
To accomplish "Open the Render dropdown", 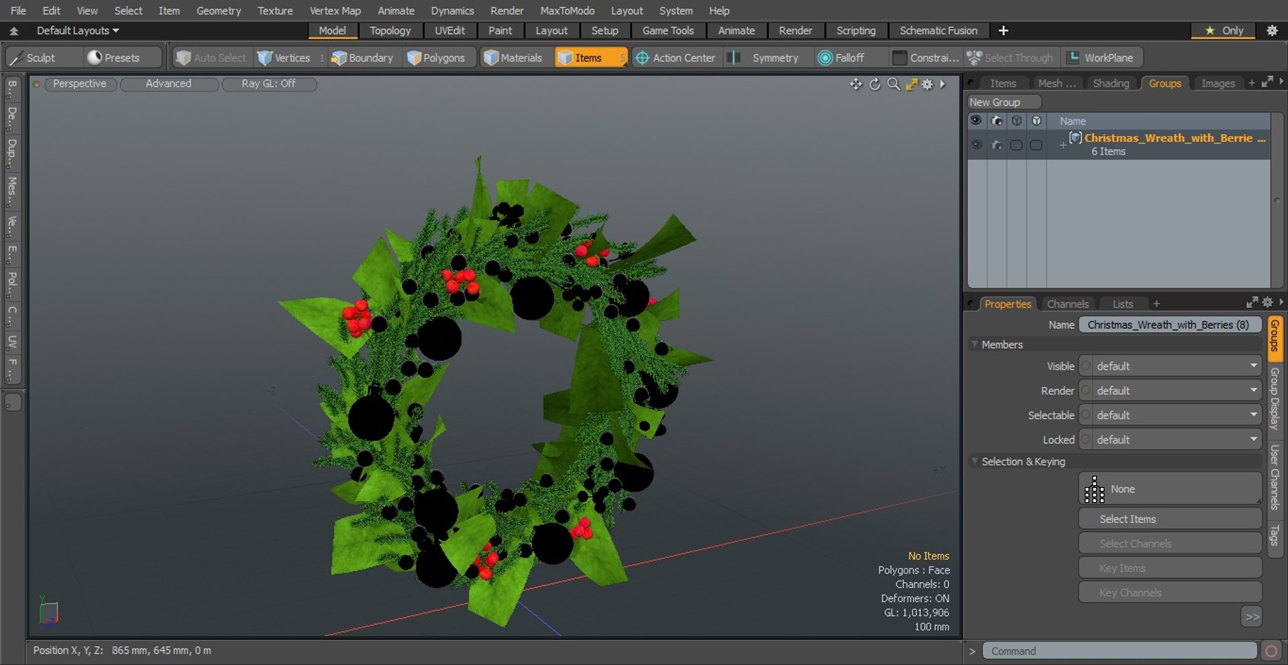I will tap(1176, 391).
